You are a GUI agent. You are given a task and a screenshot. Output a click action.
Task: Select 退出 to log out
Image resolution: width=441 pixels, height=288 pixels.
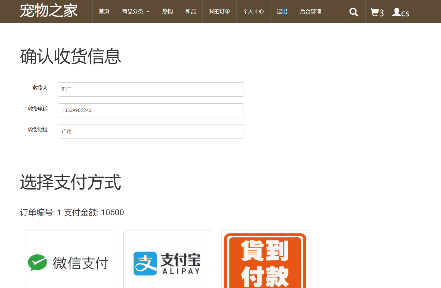282,11
